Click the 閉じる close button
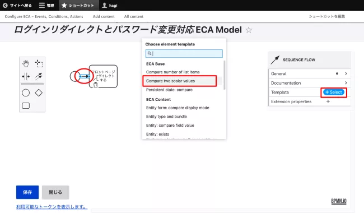 click(55, 192)
